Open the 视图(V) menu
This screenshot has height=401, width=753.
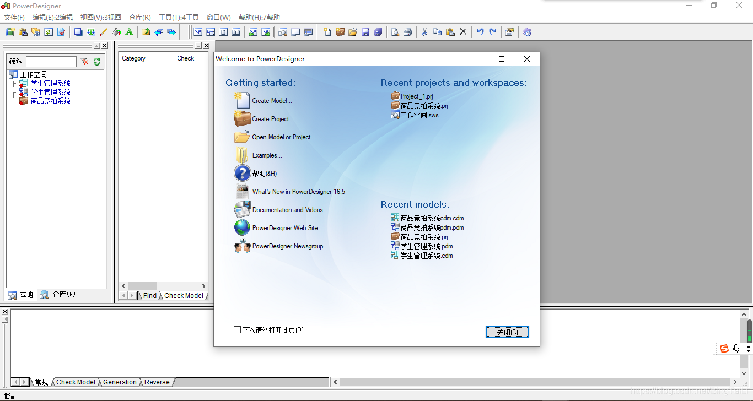click(101, 18)
